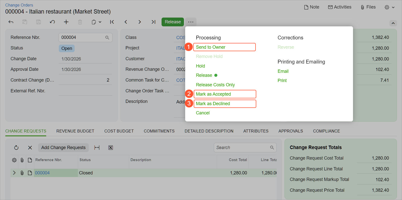Image resolution: width=402 pixels, height=200 pixels.
Task: Click the Change Date 1/30/2026 value
Action: [x=71, y=59]
